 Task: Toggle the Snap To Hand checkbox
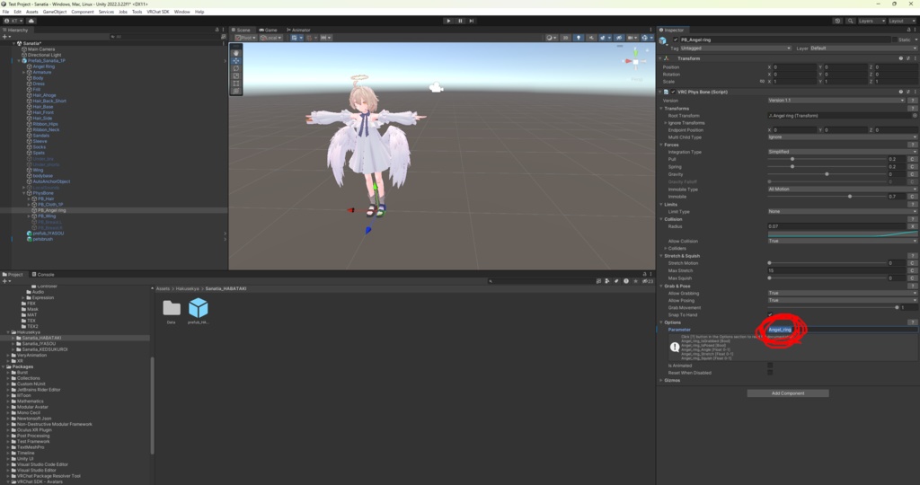point(770,315)
